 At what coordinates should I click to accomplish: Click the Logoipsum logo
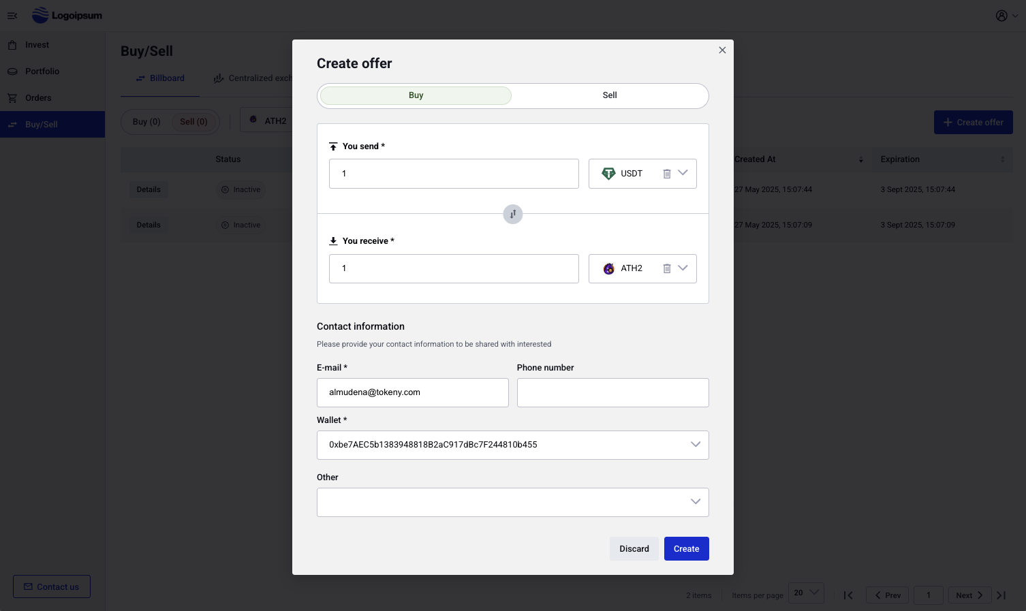point(67,15)
